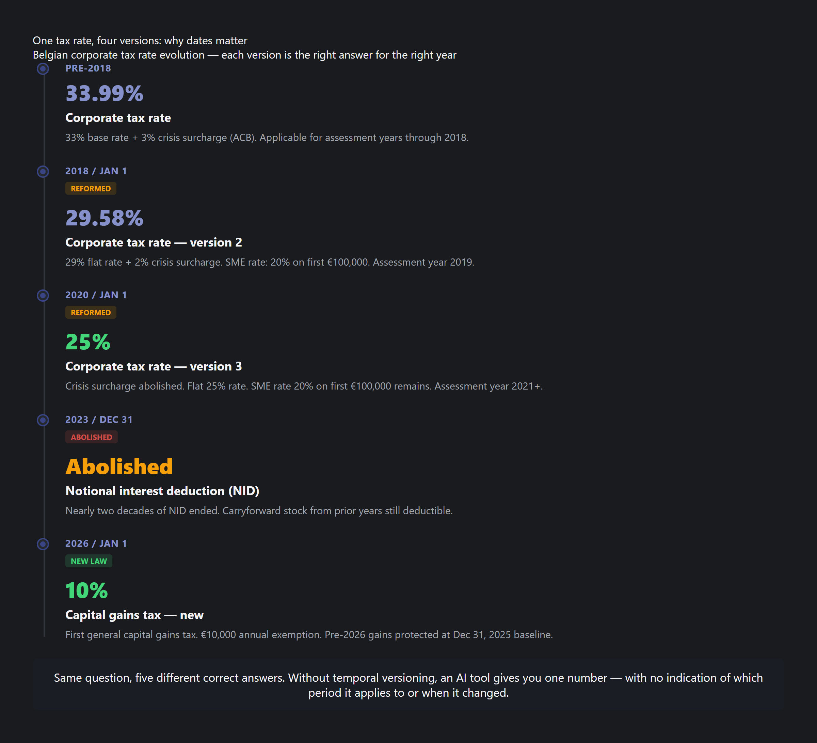
Task: Click the 33.99% rate figure
Action: click(105, 93)
